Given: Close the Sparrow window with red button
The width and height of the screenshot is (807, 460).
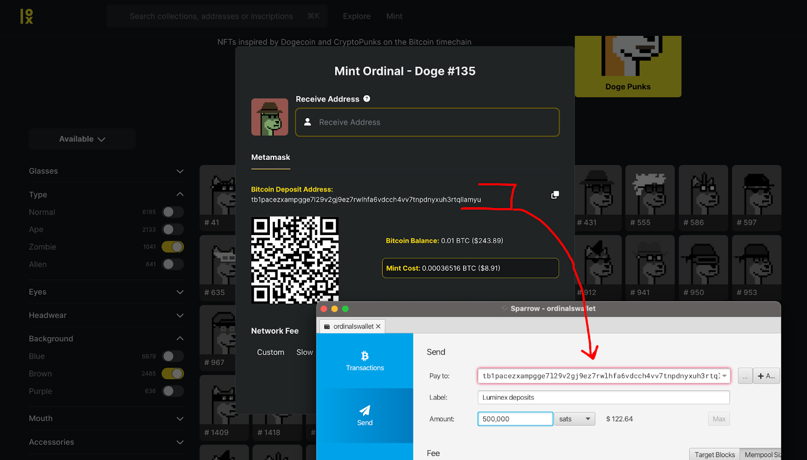Looking at the screenshot, I should click(x=324, y=309).
